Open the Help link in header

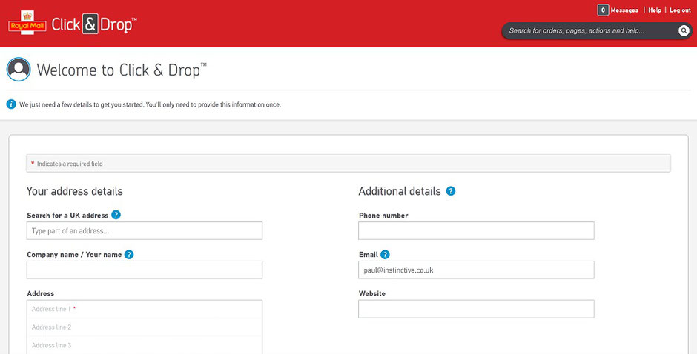click(x=655, y=10)
